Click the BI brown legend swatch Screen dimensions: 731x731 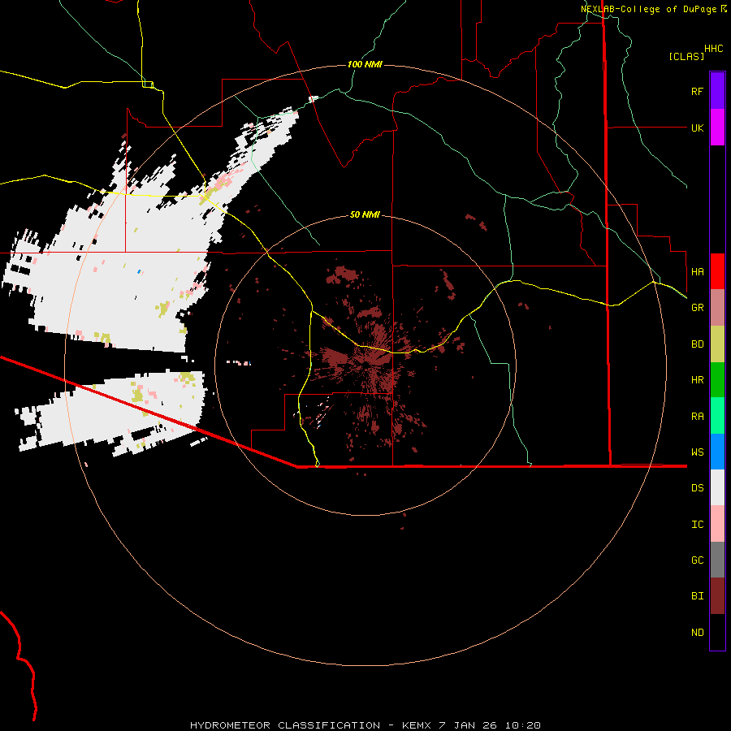[x=717, y=596]
